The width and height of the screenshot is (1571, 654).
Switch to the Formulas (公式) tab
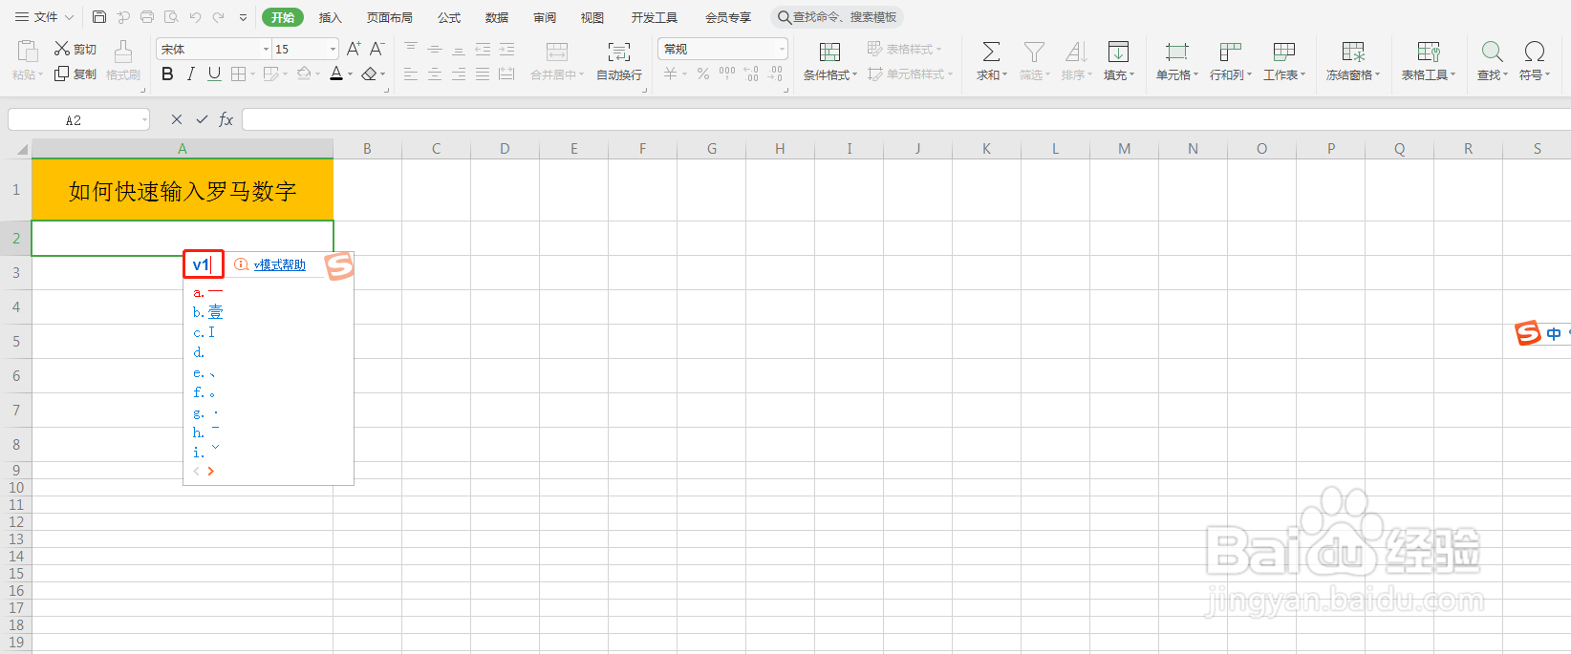(449, 17)
